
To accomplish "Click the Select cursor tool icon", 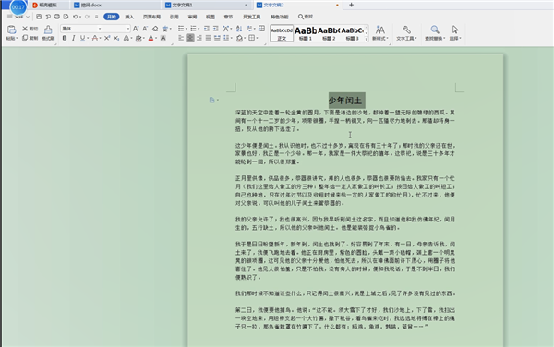I will 455,30.
